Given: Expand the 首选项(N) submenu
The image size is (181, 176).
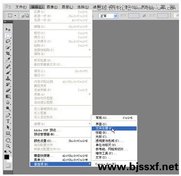Looking at the screenshot, I should [61, 164].
